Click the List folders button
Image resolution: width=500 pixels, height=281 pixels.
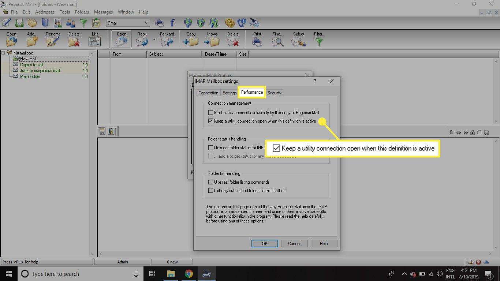pos(95,39)
